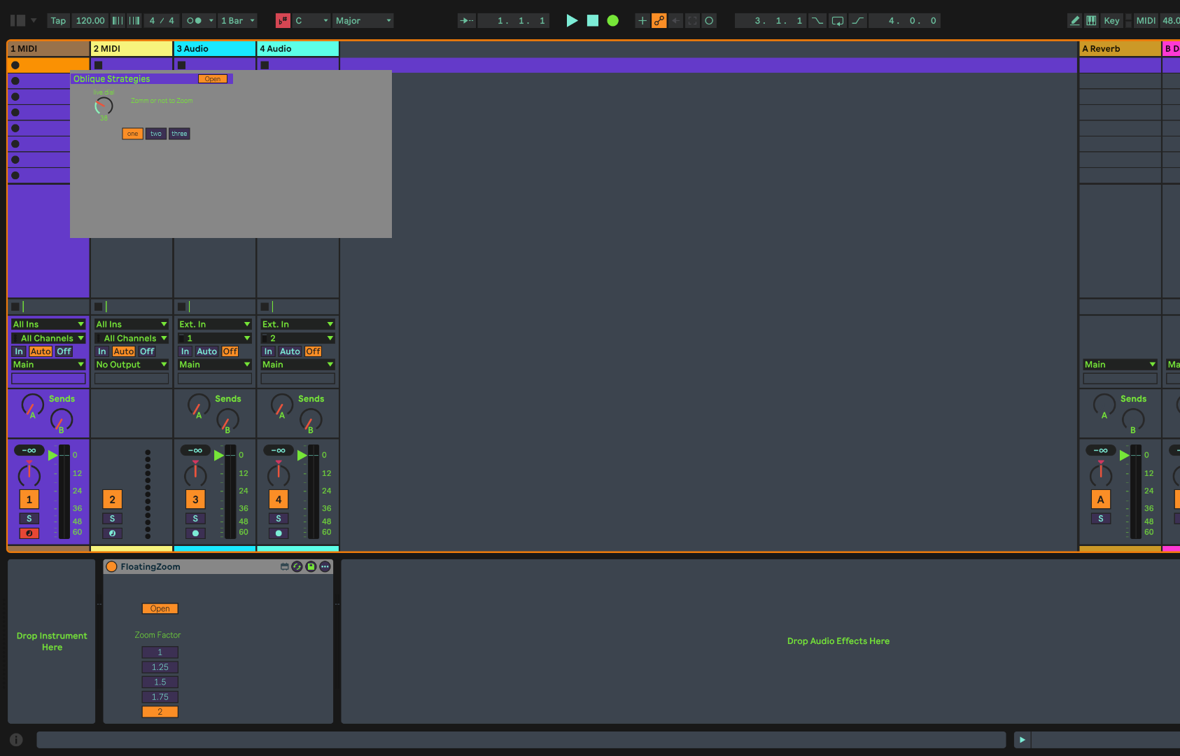This screenshot has width=1180, height=756.
Task: Click the Open button in FloatingZoom device
Action: 160,609
